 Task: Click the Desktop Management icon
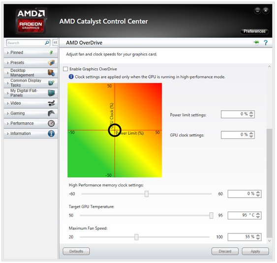[51, 73]
